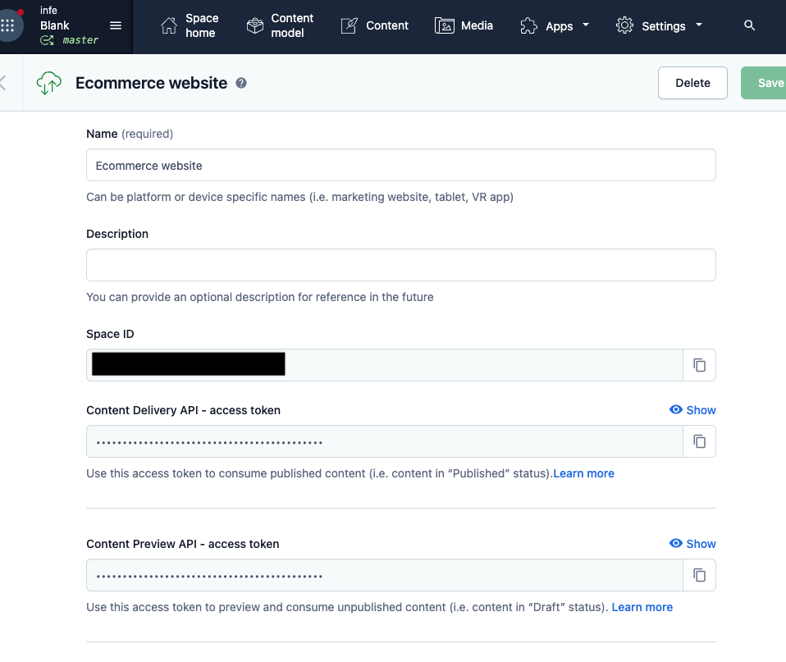Click the 'Content Preview API - access token' label
This screenshot has height=662, width=786.
[183, 544]
